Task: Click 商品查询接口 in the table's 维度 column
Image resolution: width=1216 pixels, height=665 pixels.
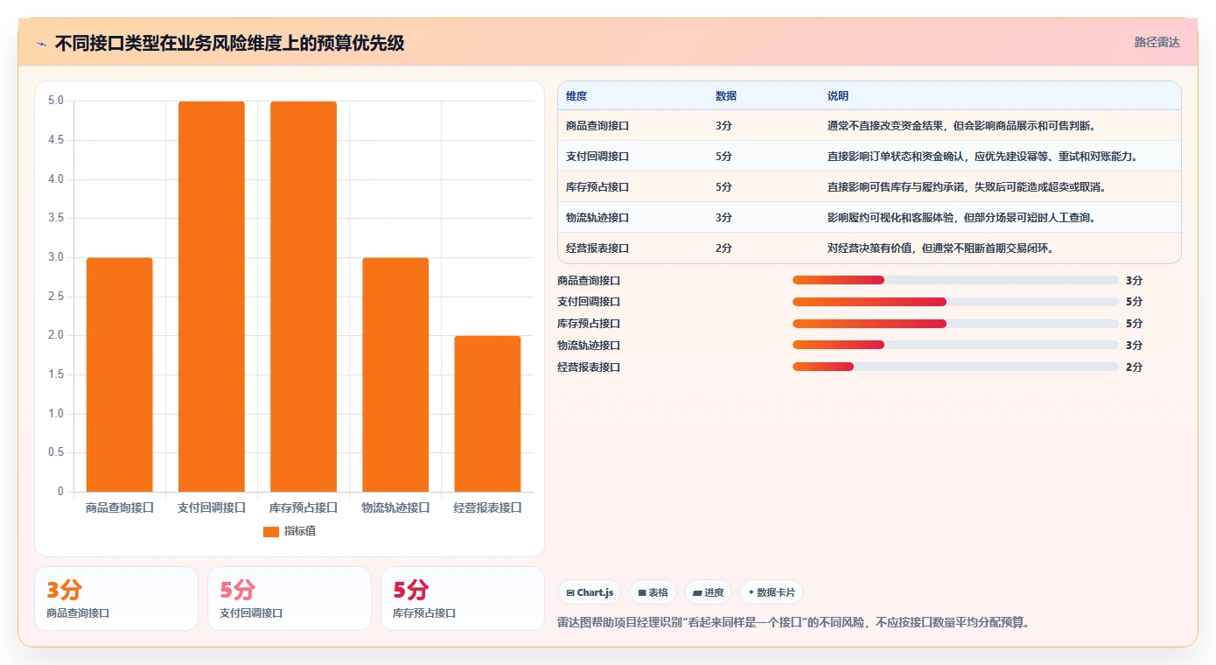Action: click(598, 126)
